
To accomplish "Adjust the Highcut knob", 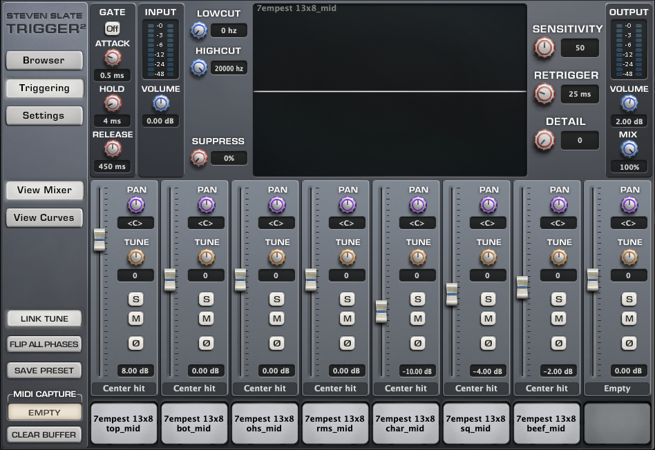I will pyautogui.click(x=199, y=68).
